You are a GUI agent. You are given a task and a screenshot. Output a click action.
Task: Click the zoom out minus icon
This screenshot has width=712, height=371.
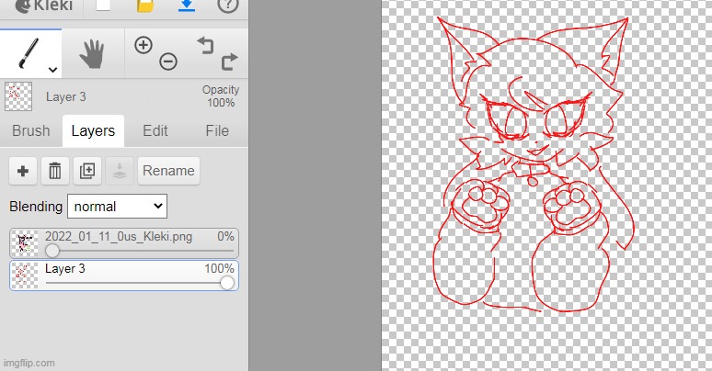click(168, 62)
